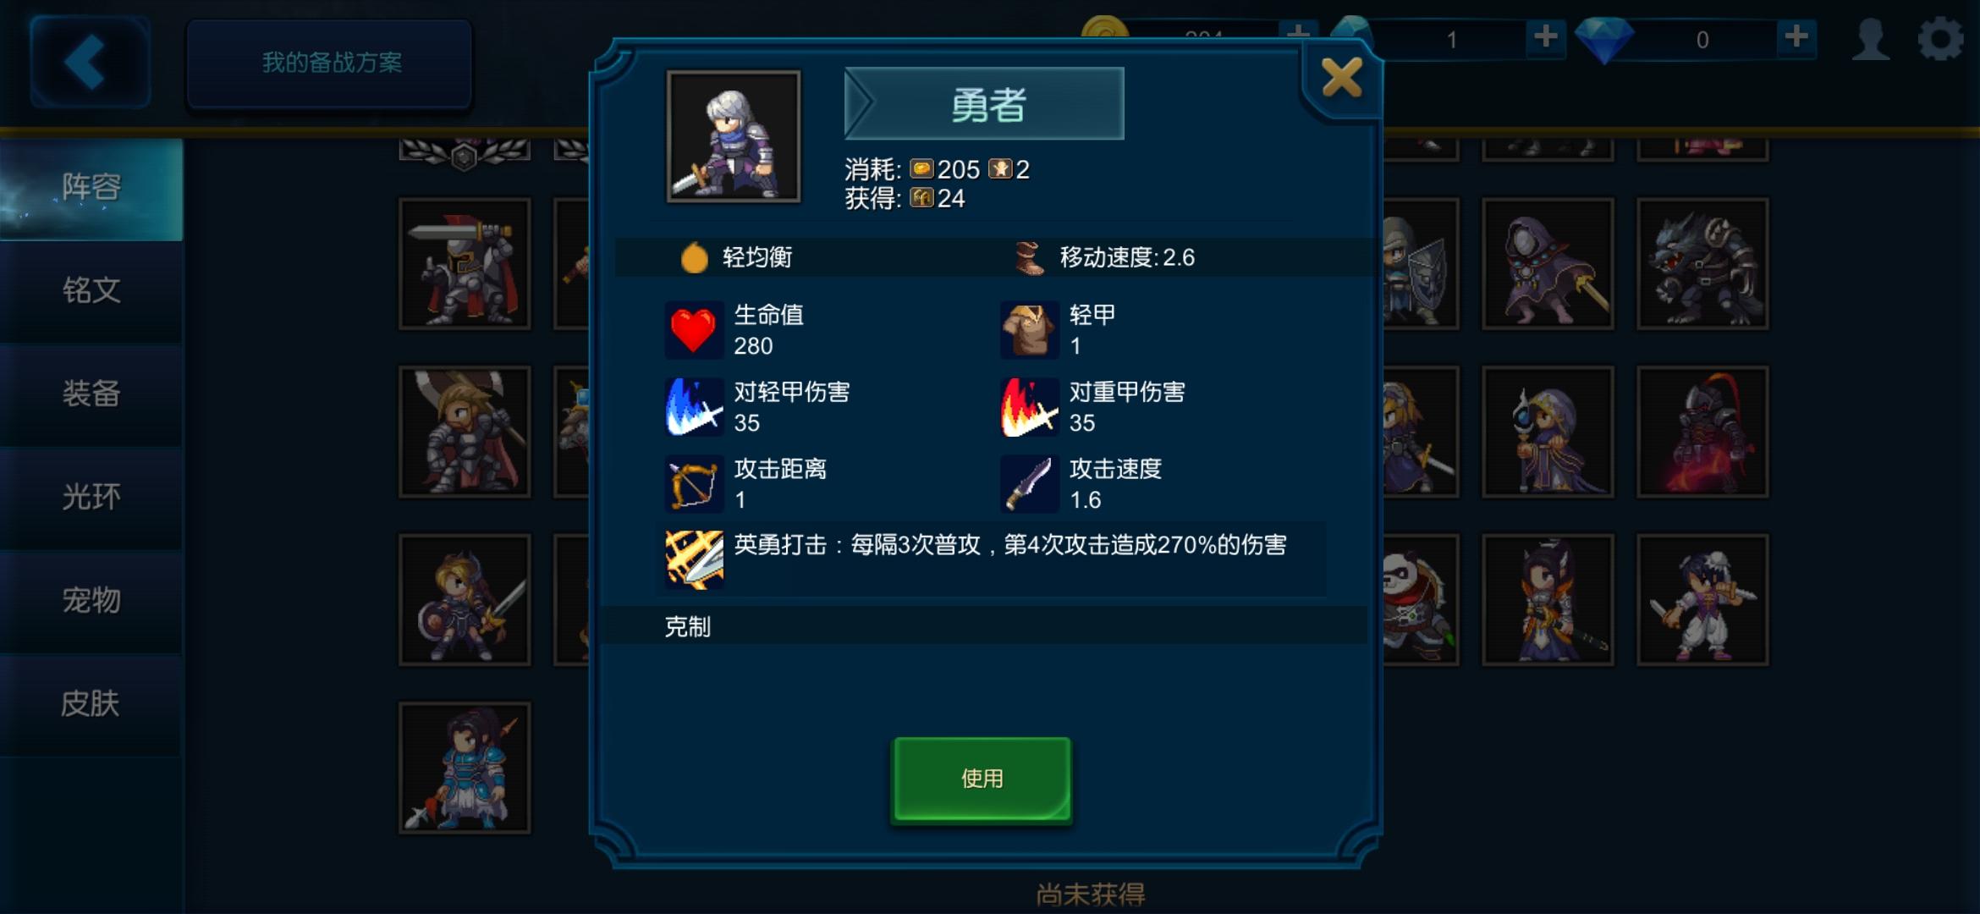Click the 英勇打击 skill icon
Screen dimensions: 1980x914
click(694, 559)
